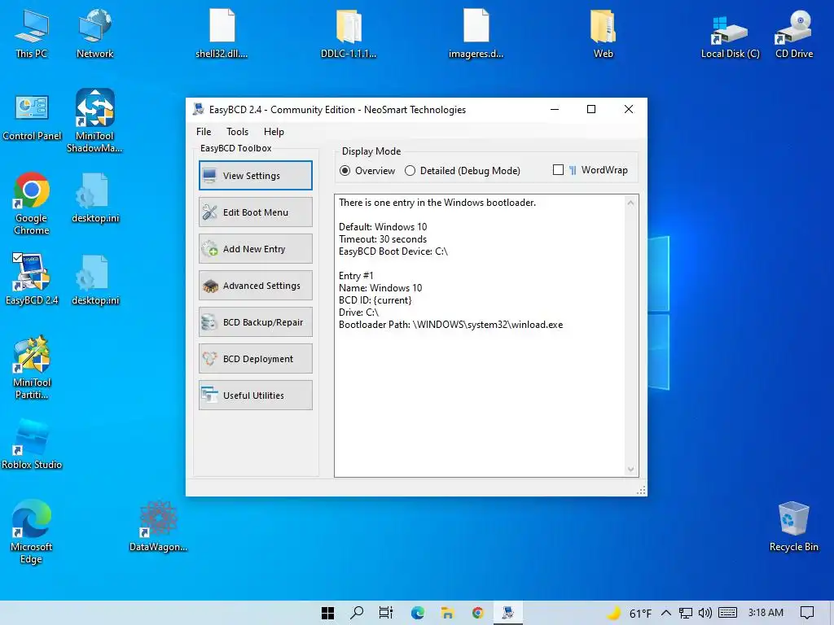Click 'Default: Windows 10' text line

(383, 227)
